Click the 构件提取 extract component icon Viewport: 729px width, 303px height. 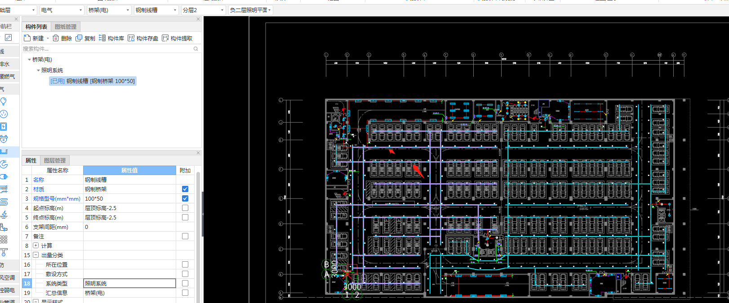[x=165, y=38]
